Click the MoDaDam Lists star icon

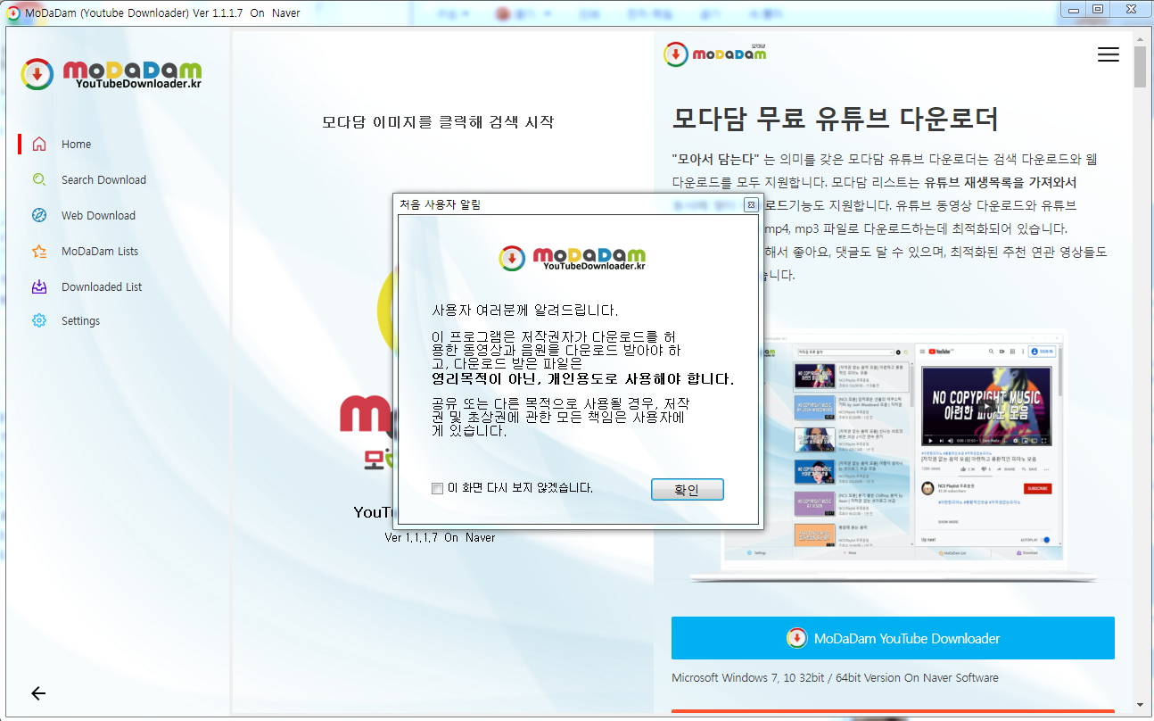tap(39, 251)
